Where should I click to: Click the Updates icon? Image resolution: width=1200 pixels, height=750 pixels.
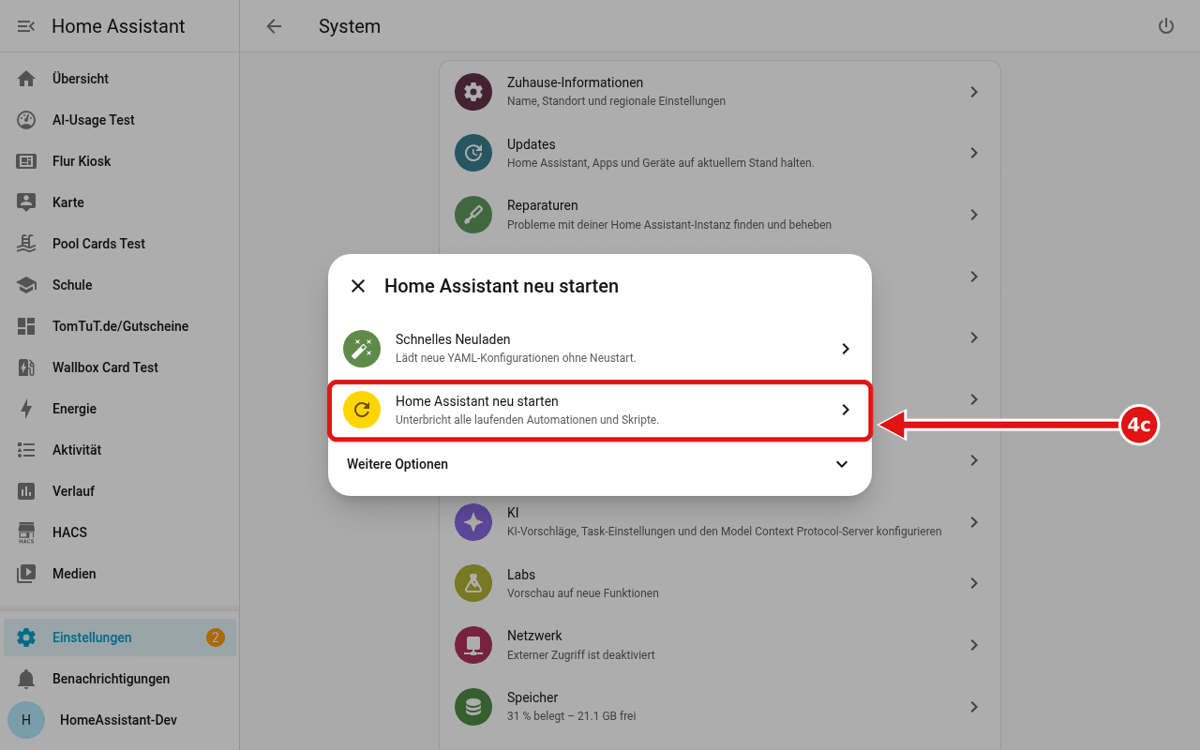473,153
